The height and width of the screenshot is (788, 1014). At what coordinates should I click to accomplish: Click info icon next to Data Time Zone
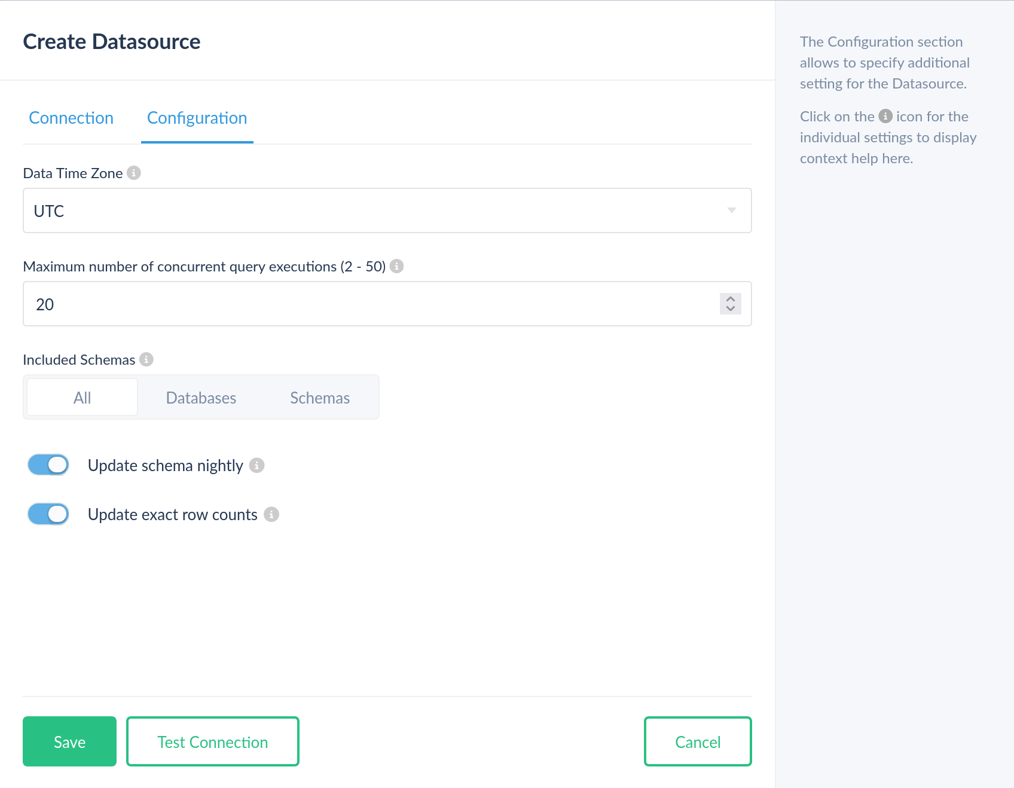tap(134, 173)
